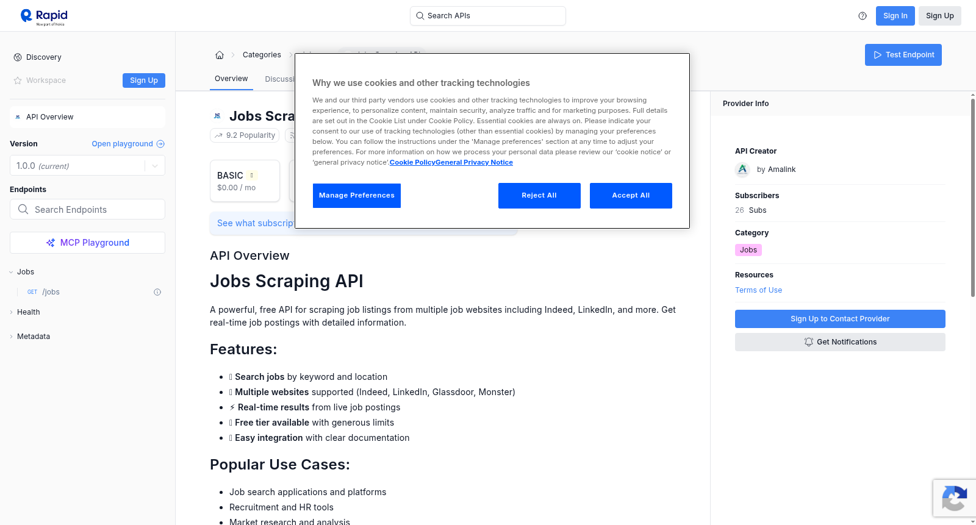The height and width of the screenshot is (525, 976).
Task: Click Accept All cookies
Action: pos(631,196)
